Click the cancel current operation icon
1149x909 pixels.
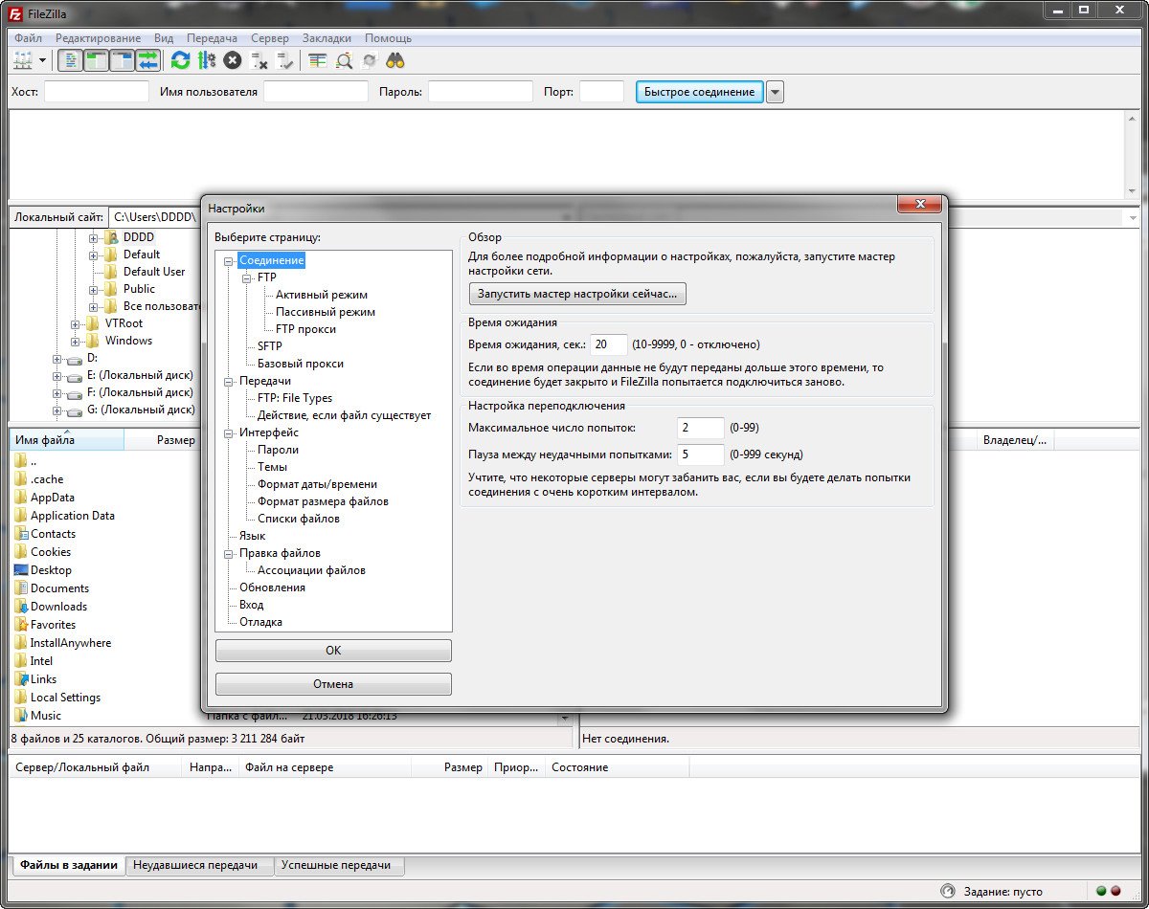[x=233, y=60]
